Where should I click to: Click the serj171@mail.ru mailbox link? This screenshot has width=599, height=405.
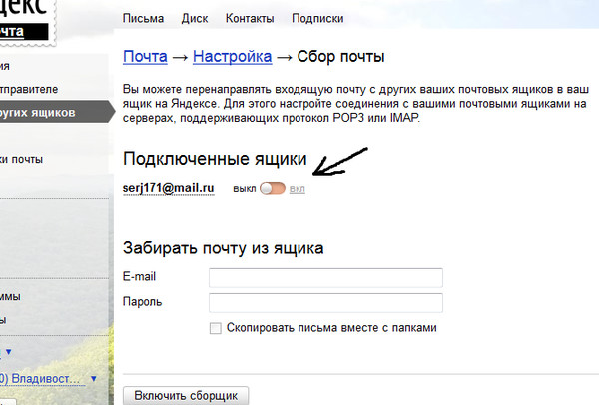tap(168, 188)
